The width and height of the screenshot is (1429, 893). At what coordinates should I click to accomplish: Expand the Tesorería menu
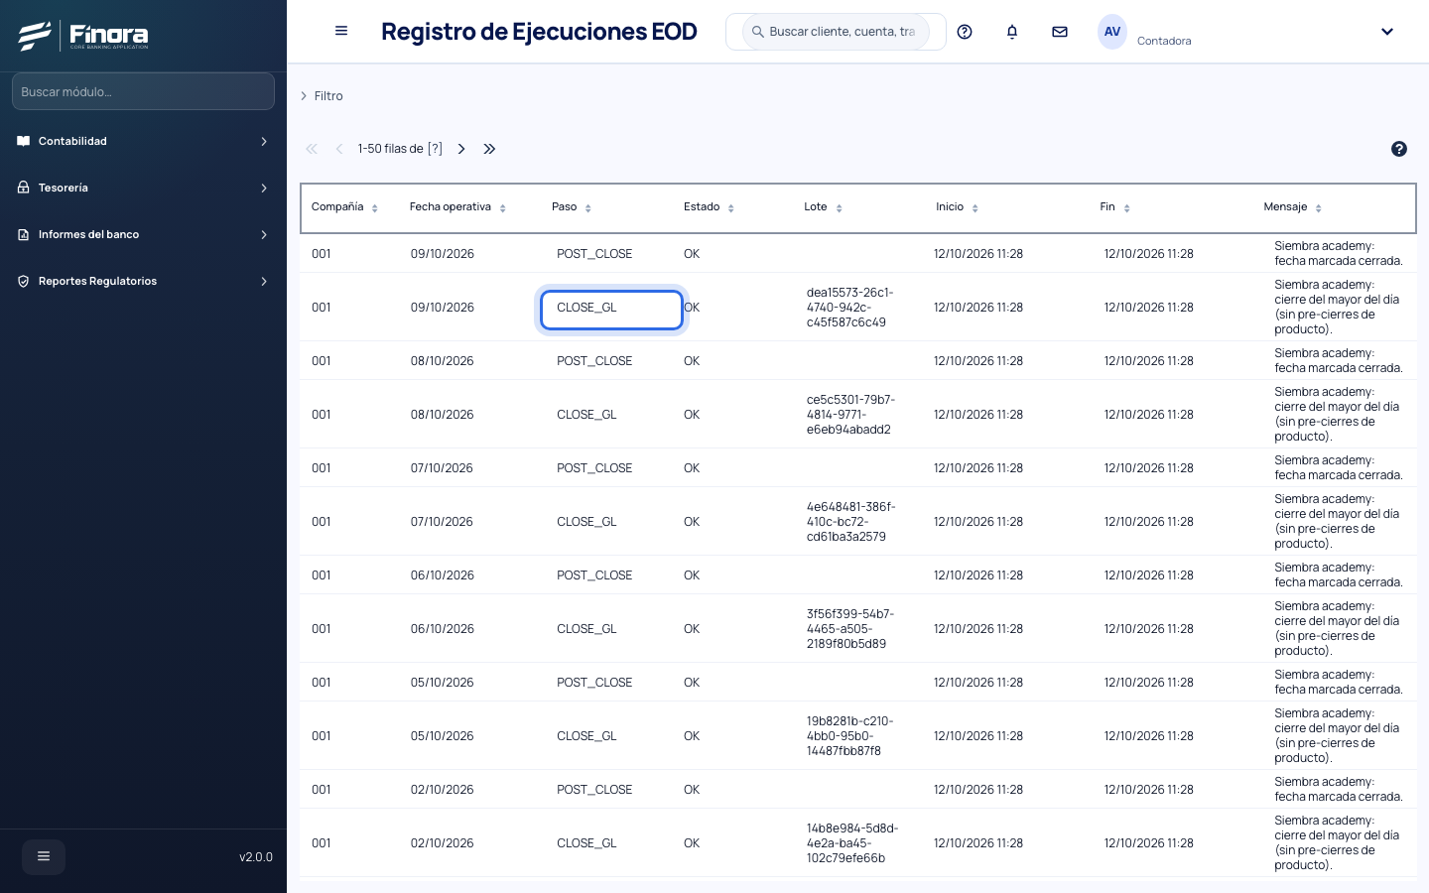(x=143, y=188)
